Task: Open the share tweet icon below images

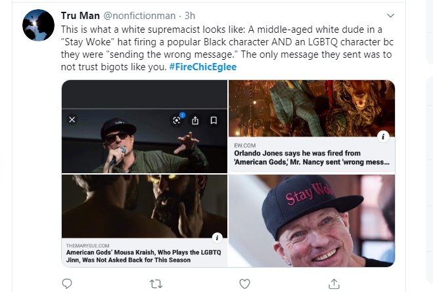Action: (x=334, y=283)
